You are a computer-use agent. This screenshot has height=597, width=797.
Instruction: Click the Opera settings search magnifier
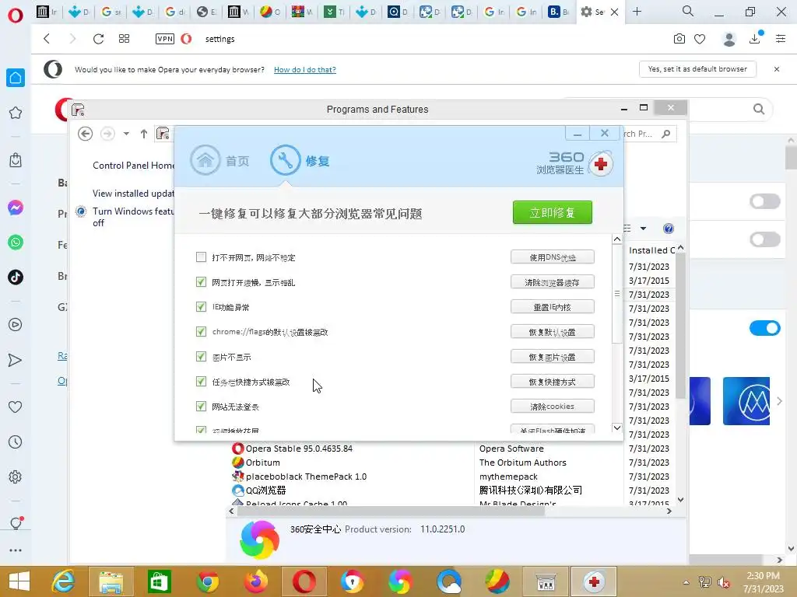pos(759,109)
